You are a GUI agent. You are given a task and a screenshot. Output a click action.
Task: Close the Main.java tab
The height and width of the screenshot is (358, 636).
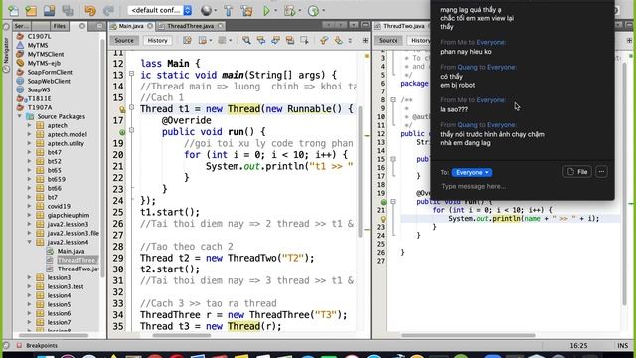(150, 26)
